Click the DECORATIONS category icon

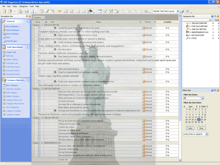(x=187, y=35)
